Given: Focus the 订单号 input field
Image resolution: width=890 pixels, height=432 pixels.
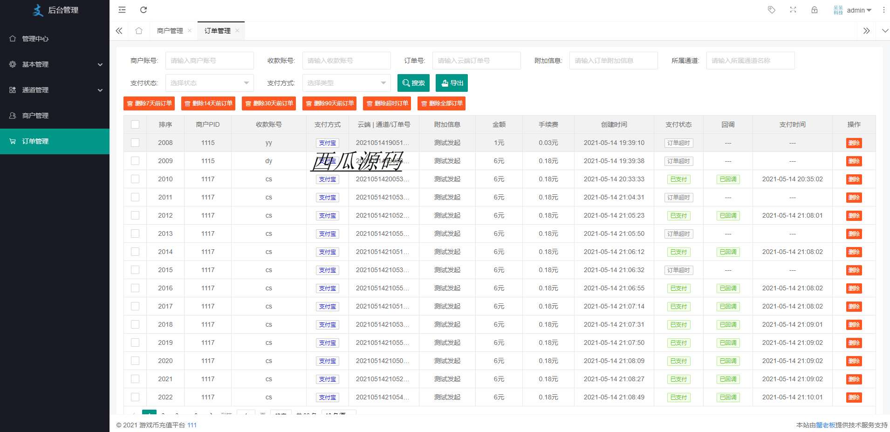Looking at the screenshot, I should [x=477, y=61].
